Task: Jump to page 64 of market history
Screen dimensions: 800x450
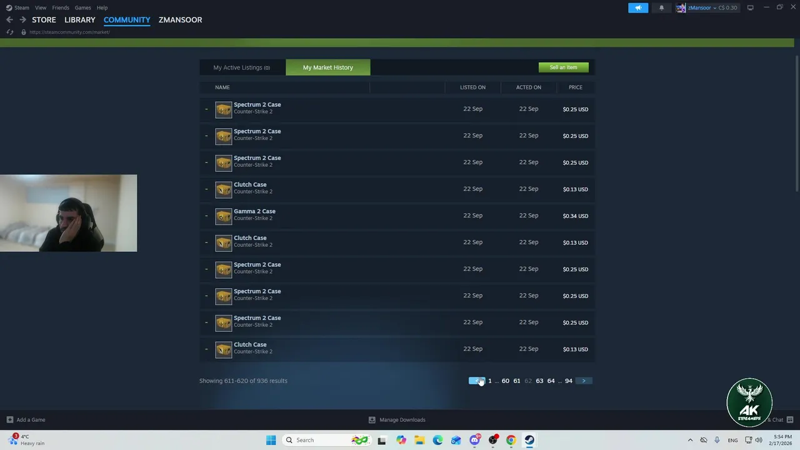Action: [551, 381]
